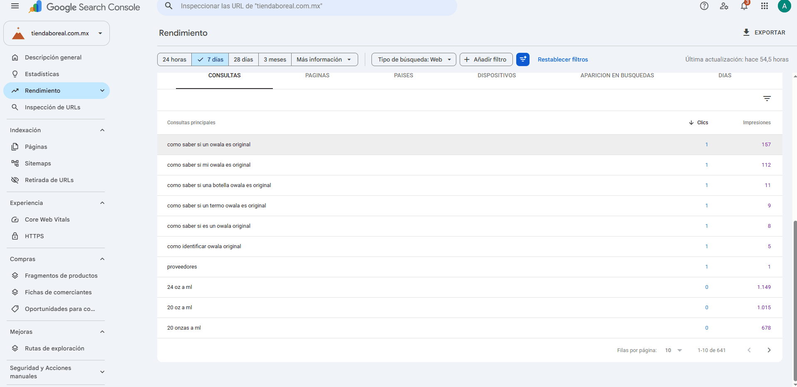Open Inspección de URLs in sidebar
Viewport: 797px width, 387px height.
point(57,107)
